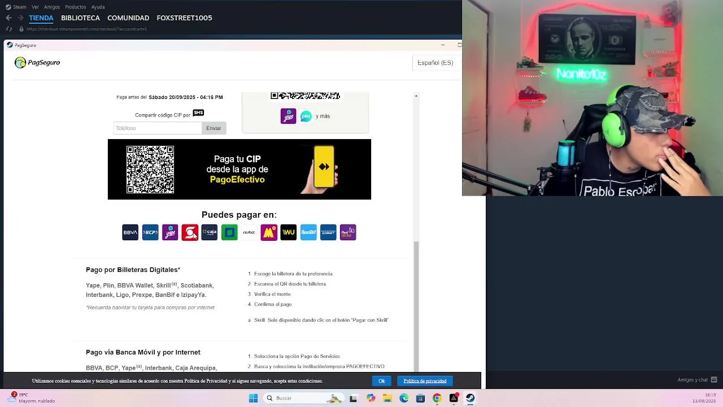
Task: Click the 'Pago vía Banca Móvil y por Internet' heading
Action: click(x=143, y=353)
